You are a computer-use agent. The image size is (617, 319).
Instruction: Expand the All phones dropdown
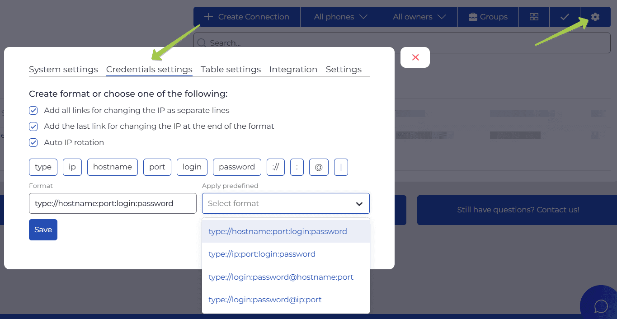click(x=340, y=17)
